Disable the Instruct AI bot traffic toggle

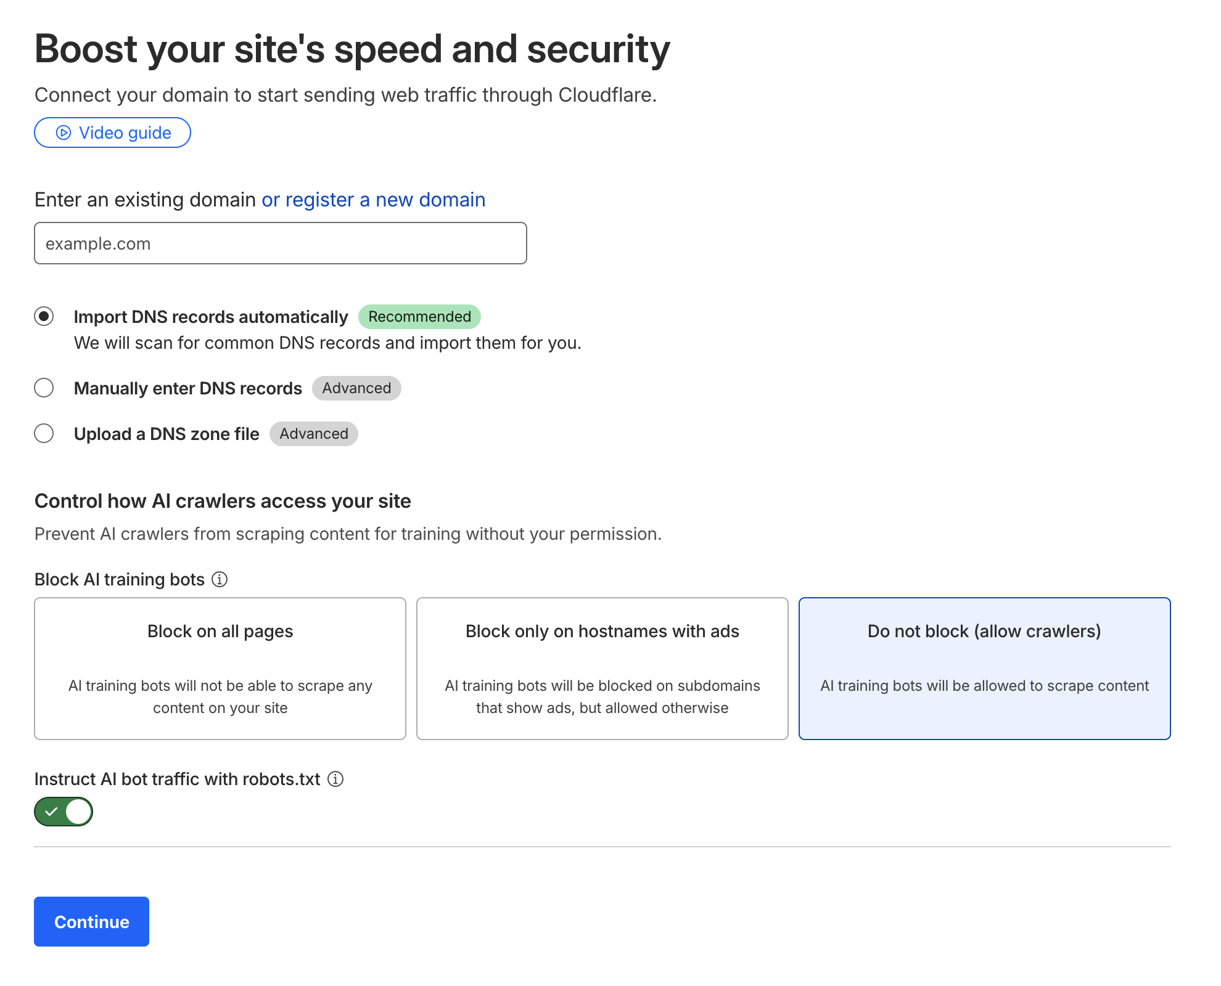click(64, 812)
